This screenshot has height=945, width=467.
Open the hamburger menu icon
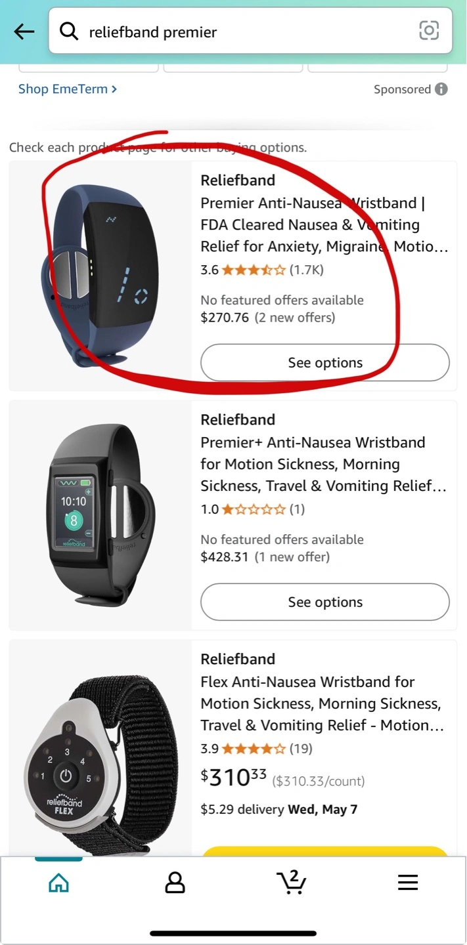point(408,883)
